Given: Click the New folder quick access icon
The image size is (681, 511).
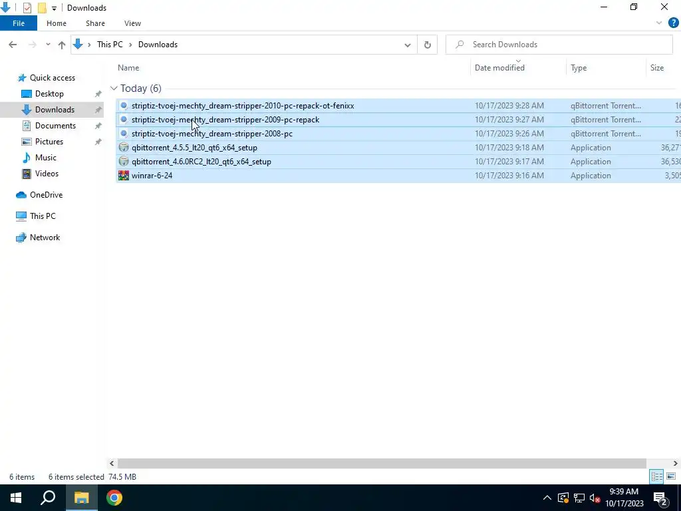Looking at the screenshot, I should click(42, 8).
